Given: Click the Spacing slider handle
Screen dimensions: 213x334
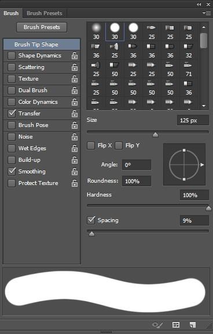Looking at the screenshot, I should 91,234.
